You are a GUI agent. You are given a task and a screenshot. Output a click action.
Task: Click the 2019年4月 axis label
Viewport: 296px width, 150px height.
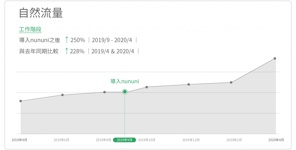click(19, 140)
